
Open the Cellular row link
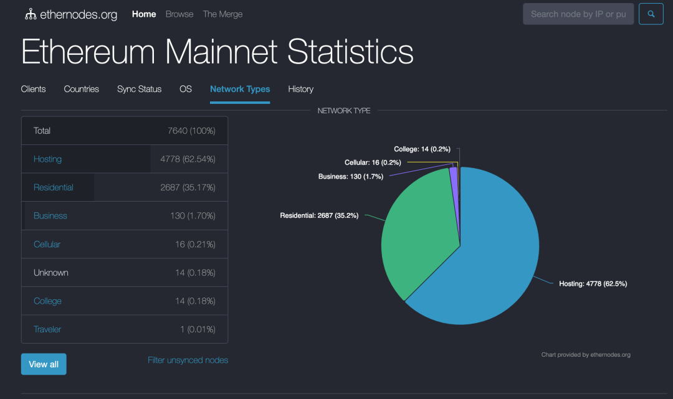pyautogui.click(x=47, y=245)
